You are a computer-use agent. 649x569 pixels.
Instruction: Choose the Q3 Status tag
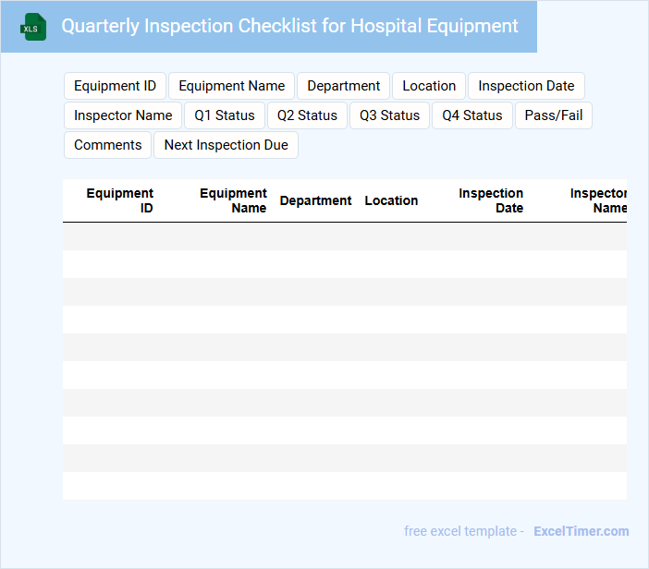pos(389,115)
